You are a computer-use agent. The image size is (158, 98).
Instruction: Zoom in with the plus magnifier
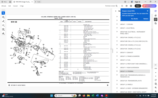pos(156,88)
